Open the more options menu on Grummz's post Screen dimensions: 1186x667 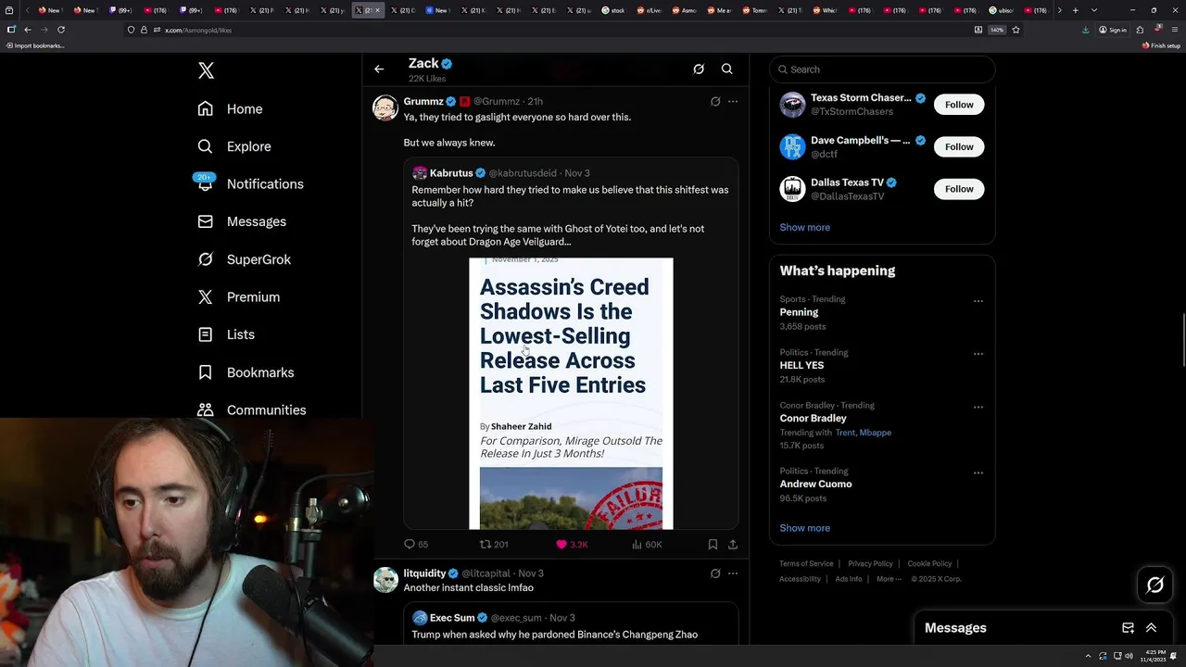733,102
